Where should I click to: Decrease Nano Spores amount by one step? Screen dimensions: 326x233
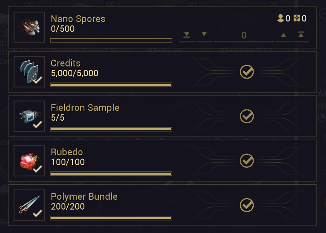204,35
